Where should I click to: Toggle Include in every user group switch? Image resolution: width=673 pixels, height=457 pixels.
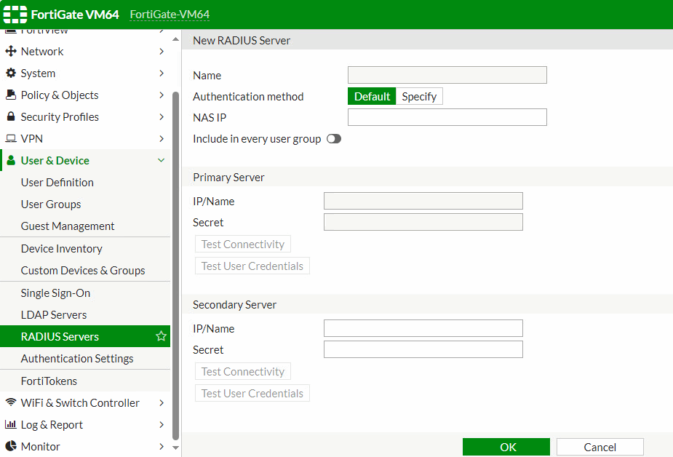click(x=333, y=138)
